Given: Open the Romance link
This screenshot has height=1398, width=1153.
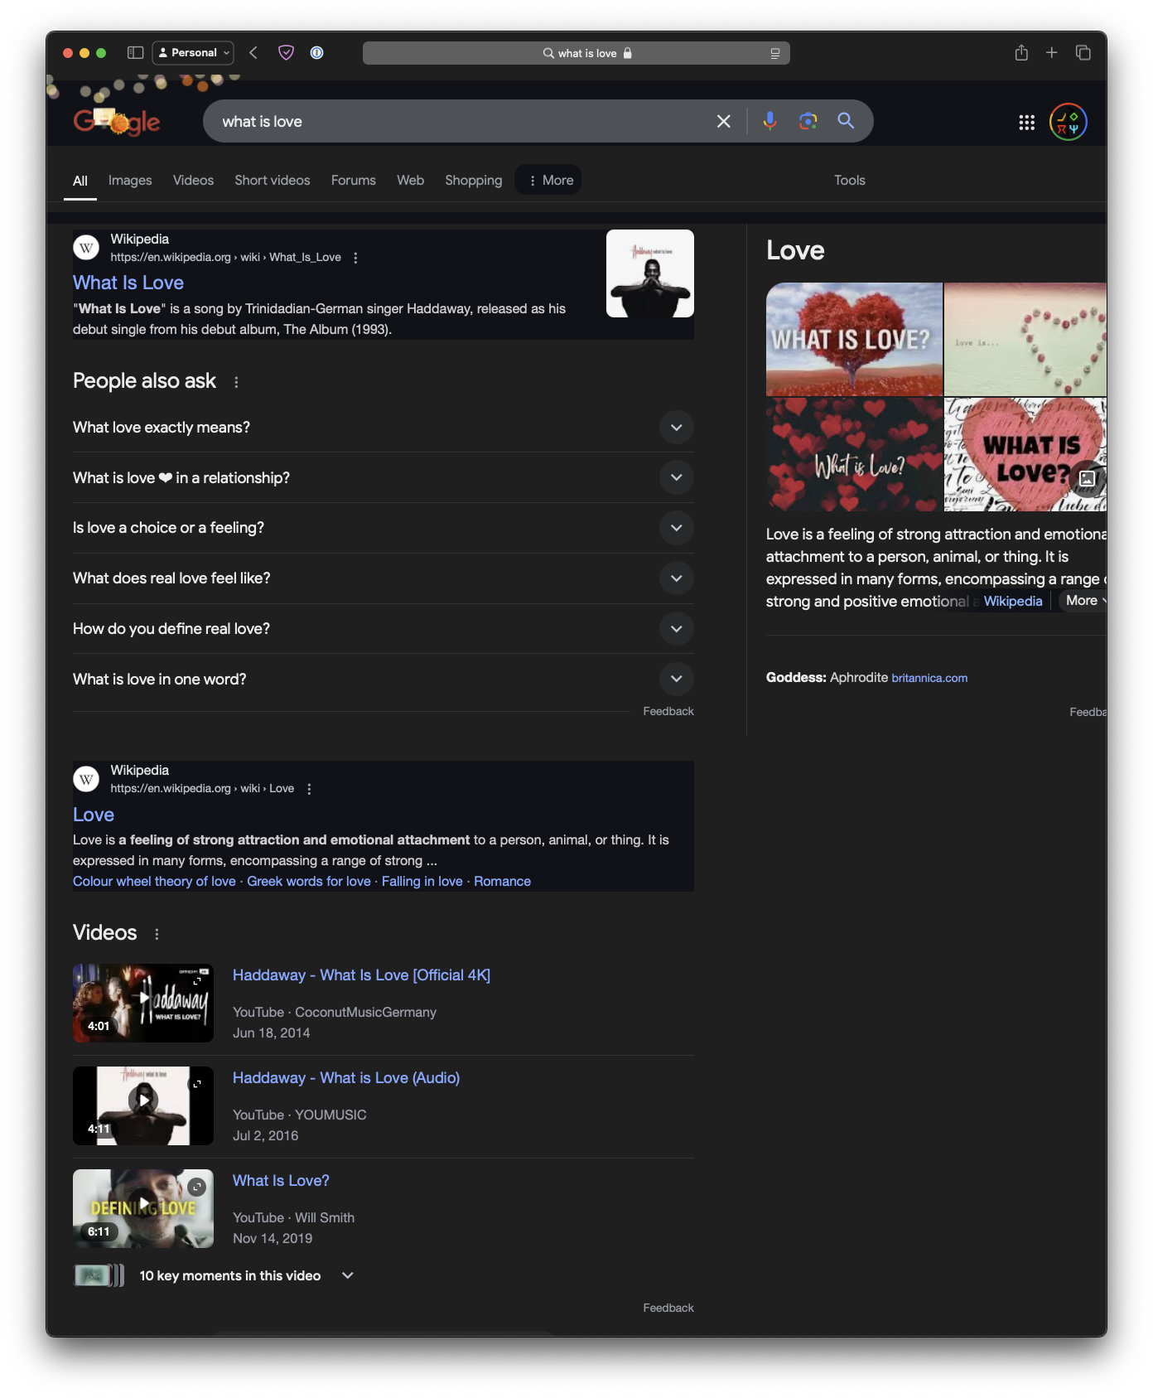Looking at the screenshot, I should click(x=502, y=882).
